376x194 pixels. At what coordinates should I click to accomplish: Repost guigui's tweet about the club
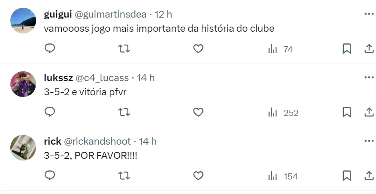click(124, 49)
